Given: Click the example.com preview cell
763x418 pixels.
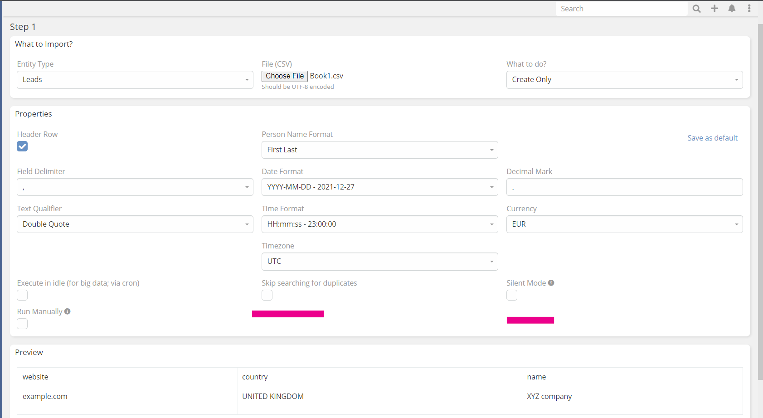Looking at the screenshot, I should point(127,397).
